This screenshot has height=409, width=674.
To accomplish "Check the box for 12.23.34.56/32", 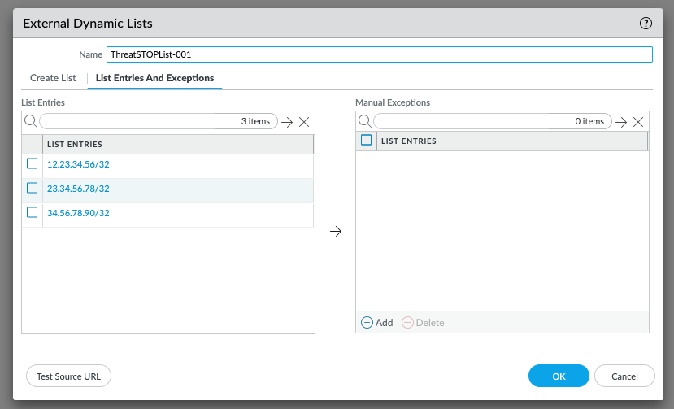I will pyautogui.click(x=33, y=163).
